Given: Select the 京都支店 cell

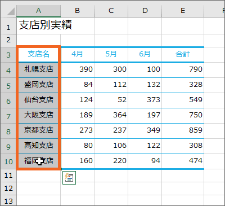Looking at the screenshot, I should [38, 131].
